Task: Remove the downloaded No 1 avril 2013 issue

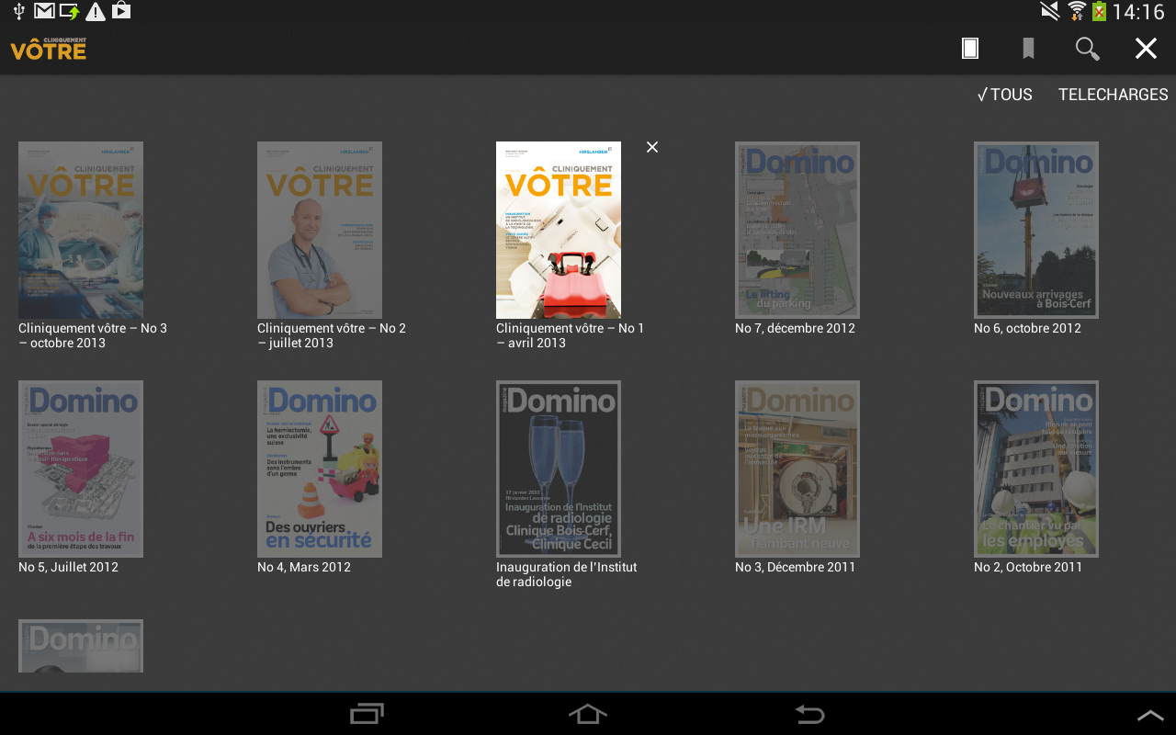Action: pos(652,147)
